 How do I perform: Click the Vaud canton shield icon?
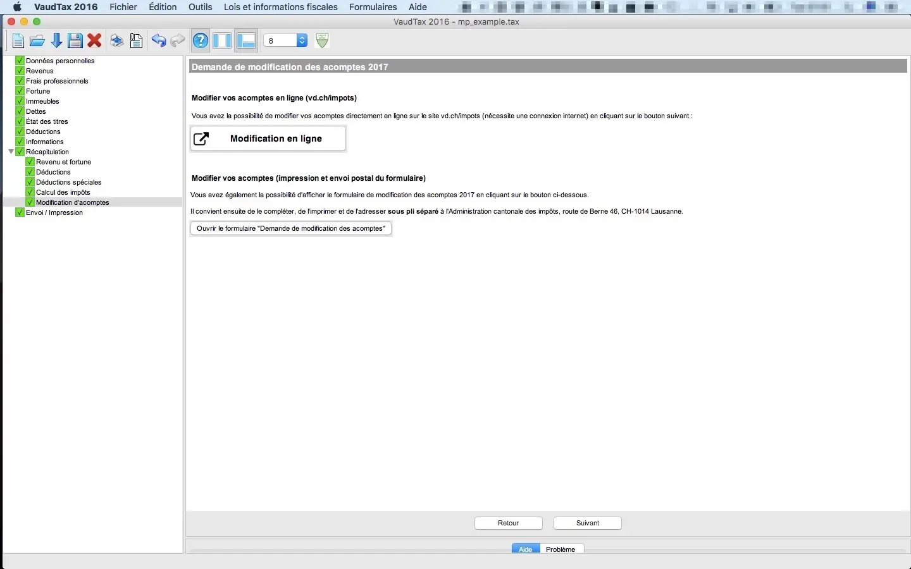(x=322, y=40)
